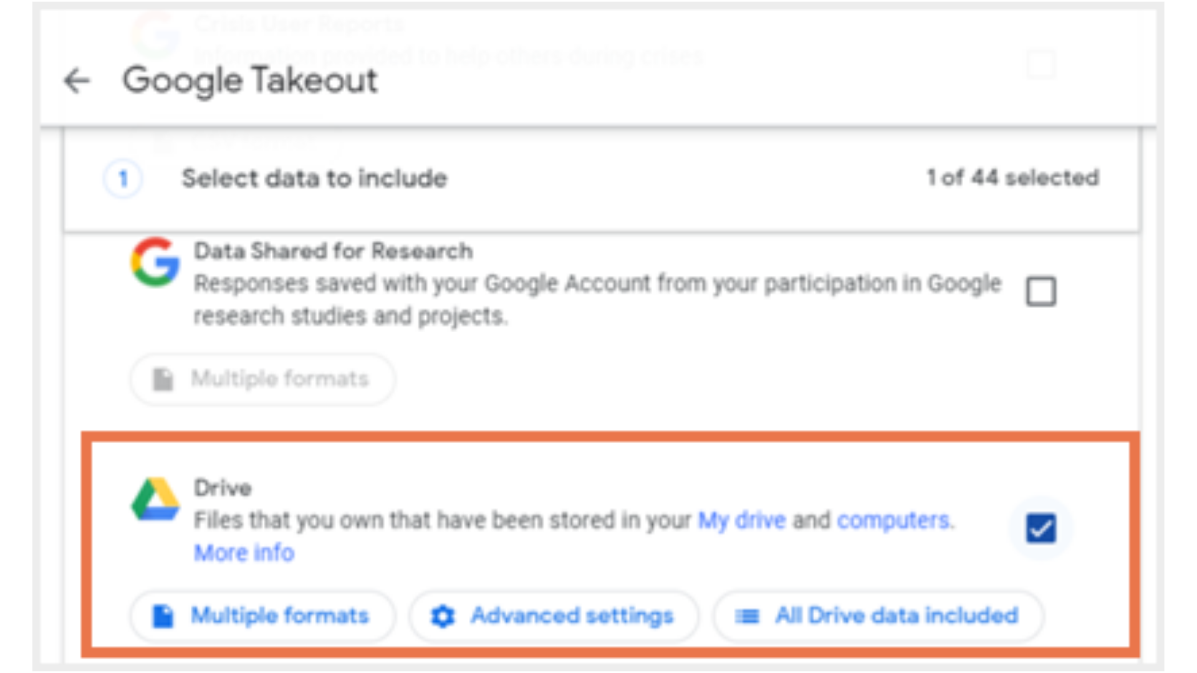Click the Google Takeout page title
Image resolution: width=1197 pixels, height=673 pixels.
[x=250, y=81]
